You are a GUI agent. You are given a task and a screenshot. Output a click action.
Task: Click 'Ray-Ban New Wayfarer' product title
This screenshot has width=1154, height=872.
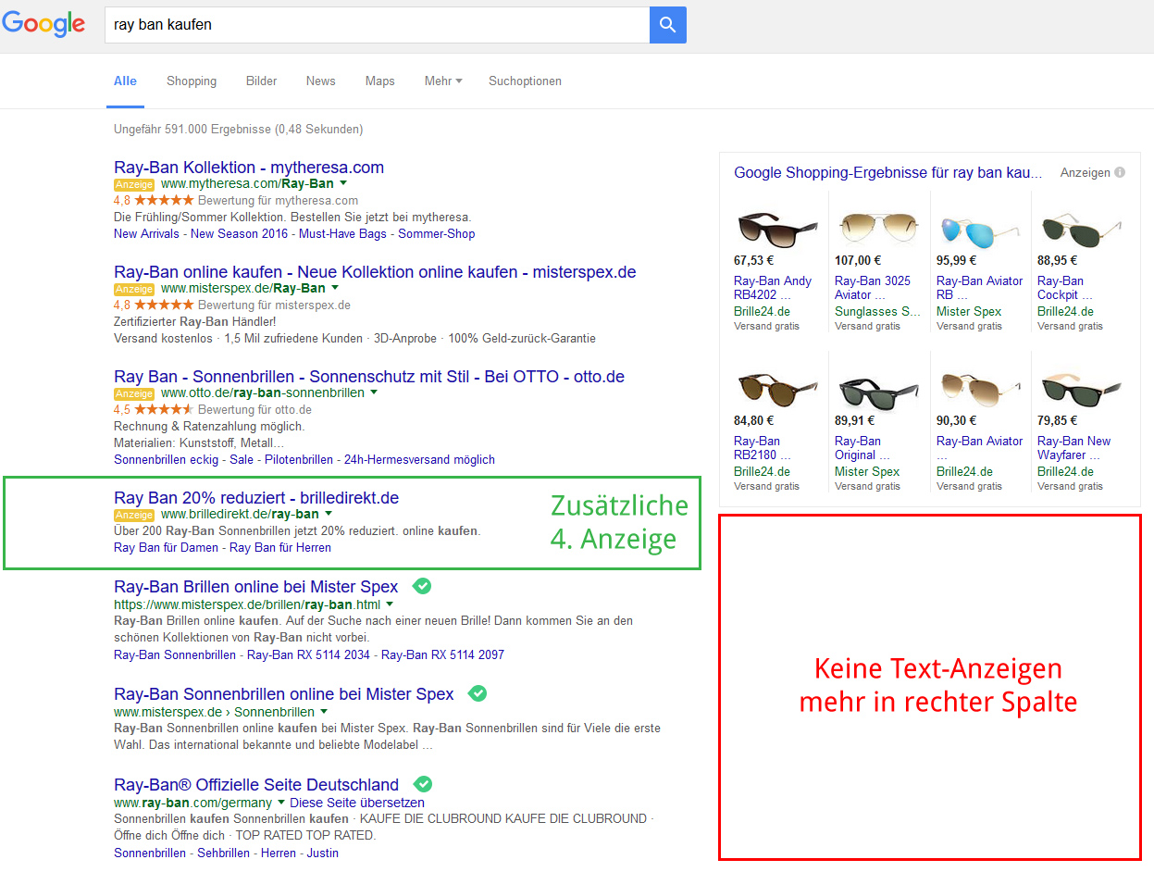(1074, 448)
